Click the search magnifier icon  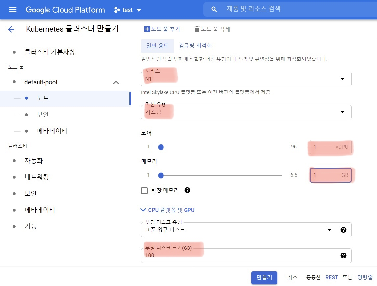tap(214, 10)
